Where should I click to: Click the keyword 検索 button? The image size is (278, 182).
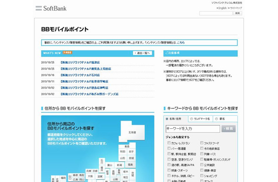tap(228, 129)
